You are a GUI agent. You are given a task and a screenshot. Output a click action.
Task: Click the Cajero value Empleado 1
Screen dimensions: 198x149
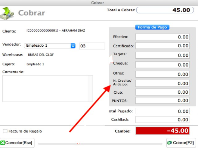pyautogui.click(x=35, y=64)
